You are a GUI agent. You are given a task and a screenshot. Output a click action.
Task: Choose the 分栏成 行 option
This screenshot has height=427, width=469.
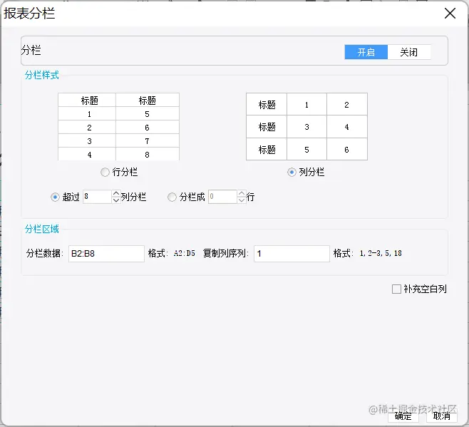(172, 197)
